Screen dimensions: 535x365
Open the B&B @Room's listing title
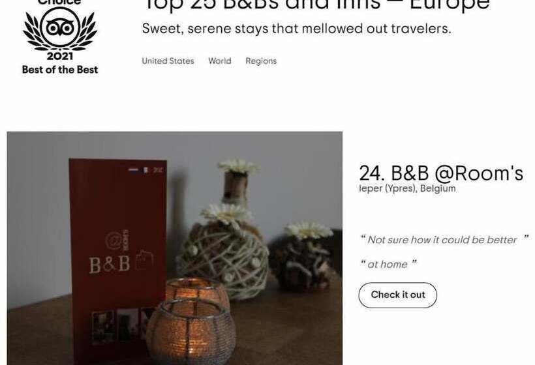(441, 173)
